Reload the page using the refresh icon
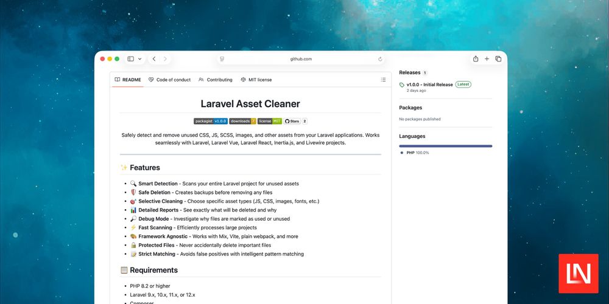Screen dimensions: 609x304 380,59
